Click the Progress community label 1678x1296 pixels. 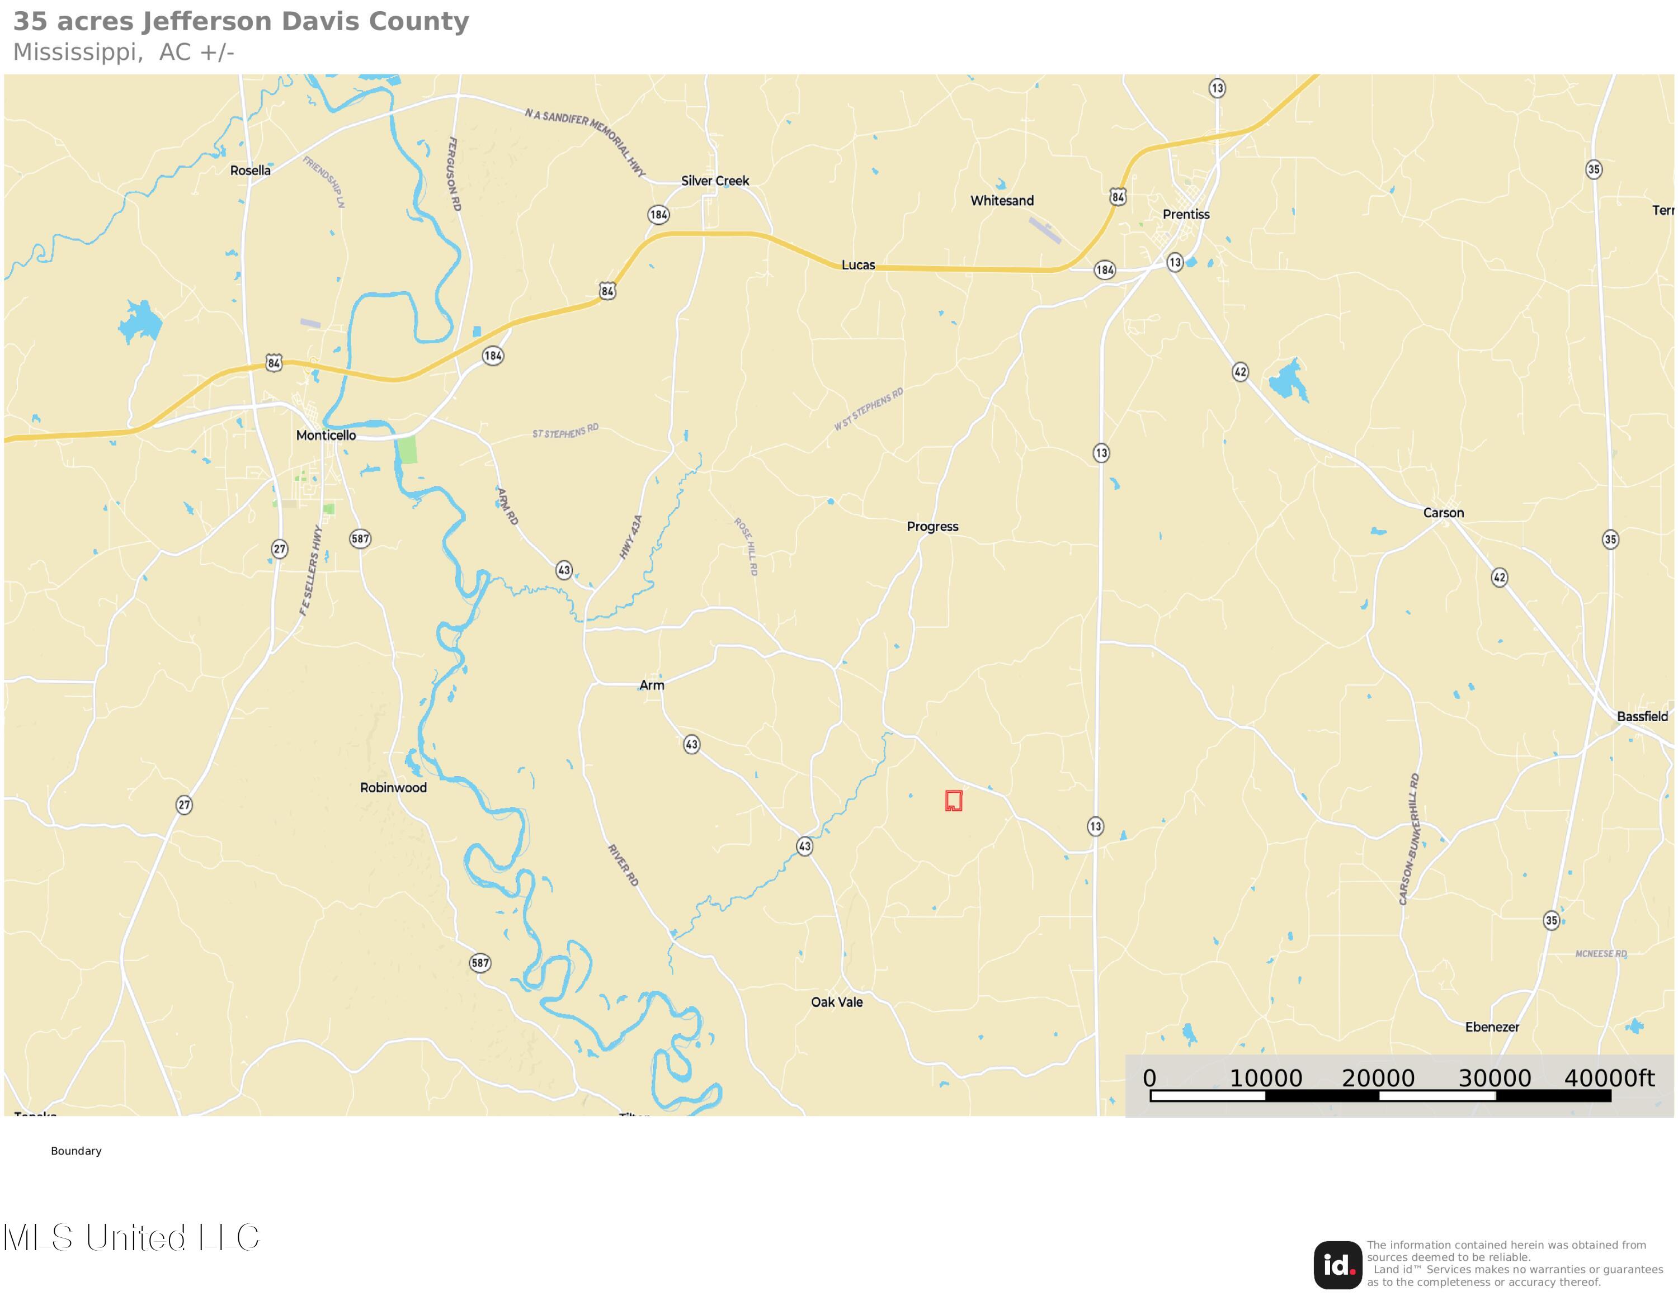pos(932,527)
